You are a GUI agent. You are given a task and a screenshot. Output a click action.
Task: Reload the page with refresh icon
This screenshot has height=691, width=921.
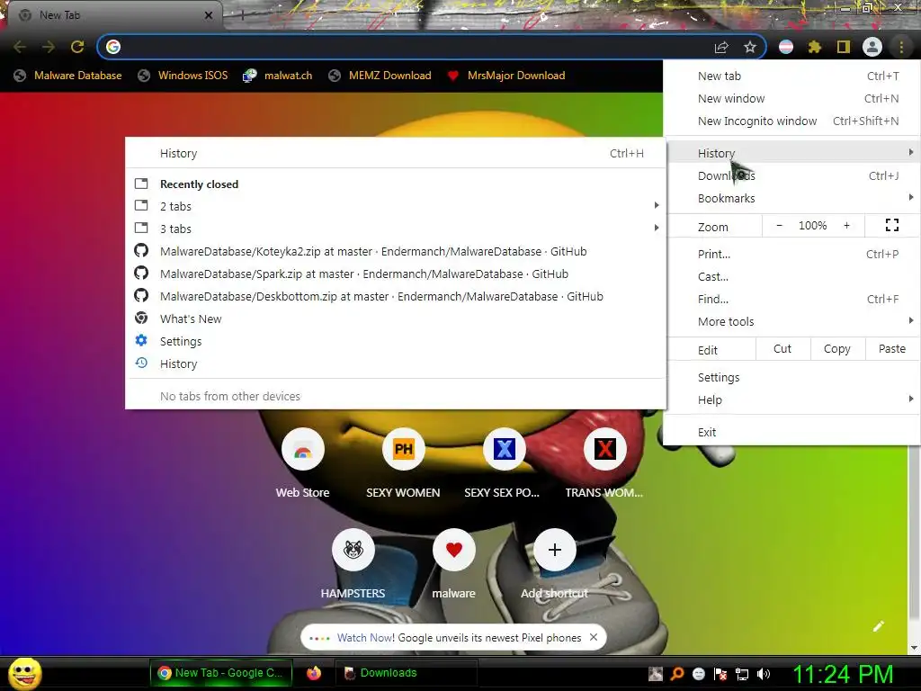pyautogui.click(x=77, y=47)
